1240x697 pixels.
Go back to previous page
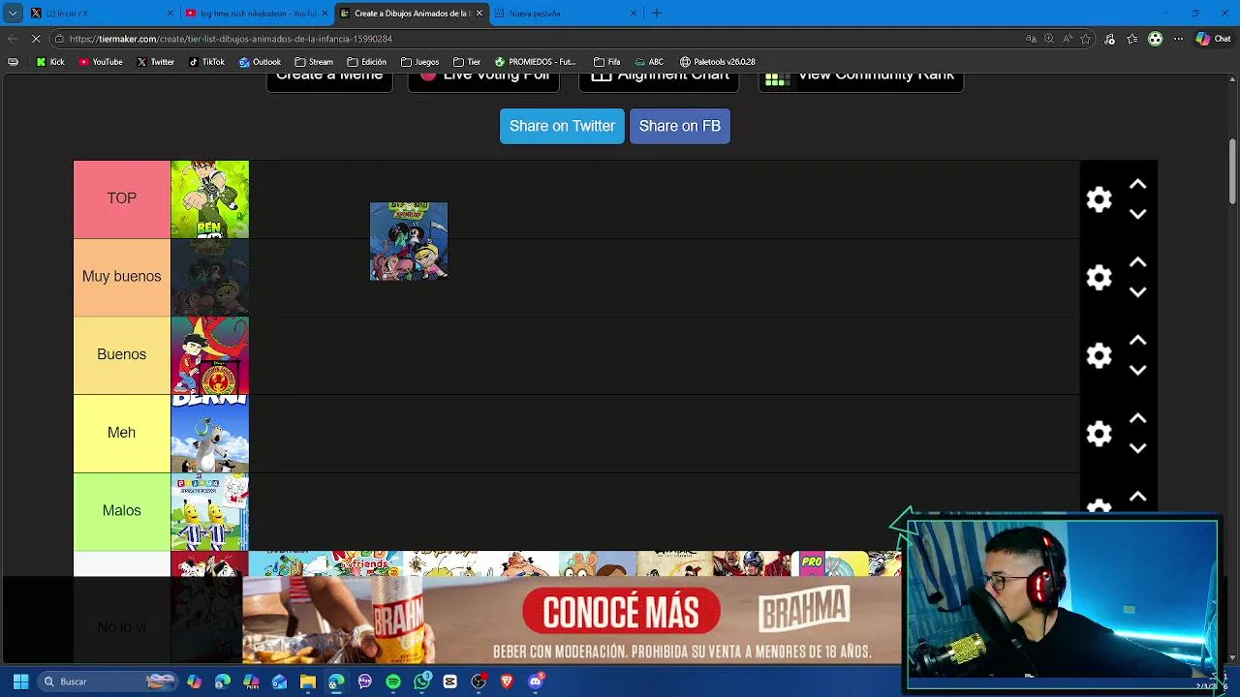click(13, 39)
